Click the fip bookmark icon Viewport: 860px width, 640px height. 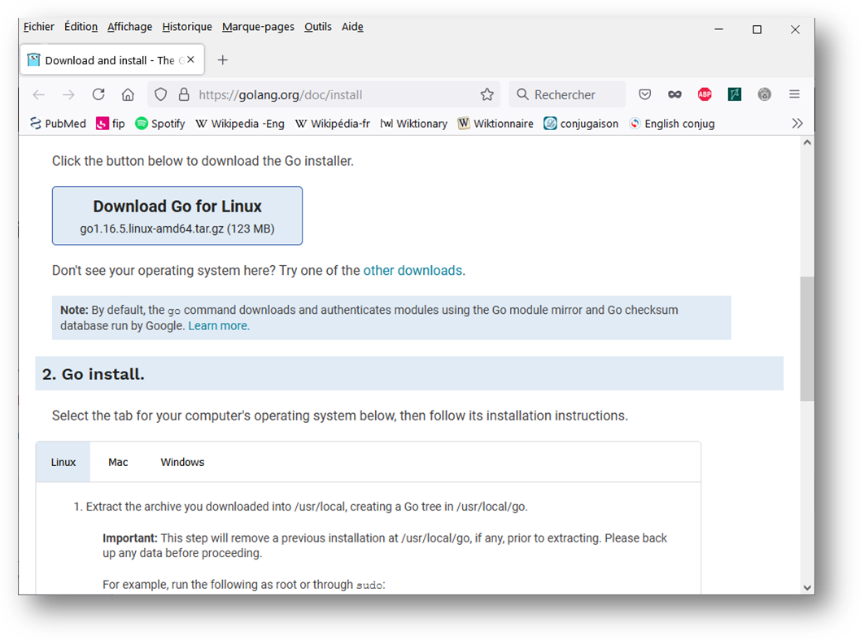(103, 123)
